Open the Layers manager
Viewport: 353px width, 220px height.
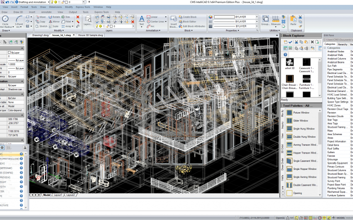[88, 20]
